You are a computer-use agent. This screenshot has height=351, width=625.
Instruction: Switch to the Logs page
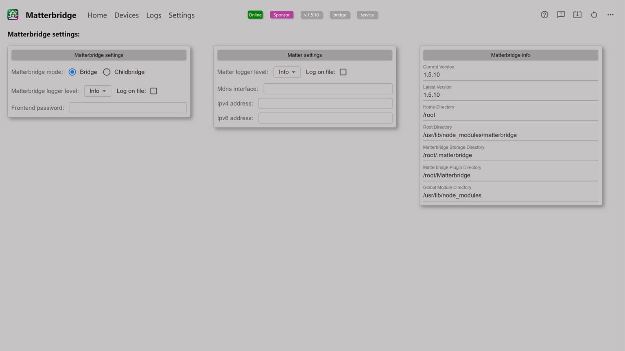click(153, 15)
